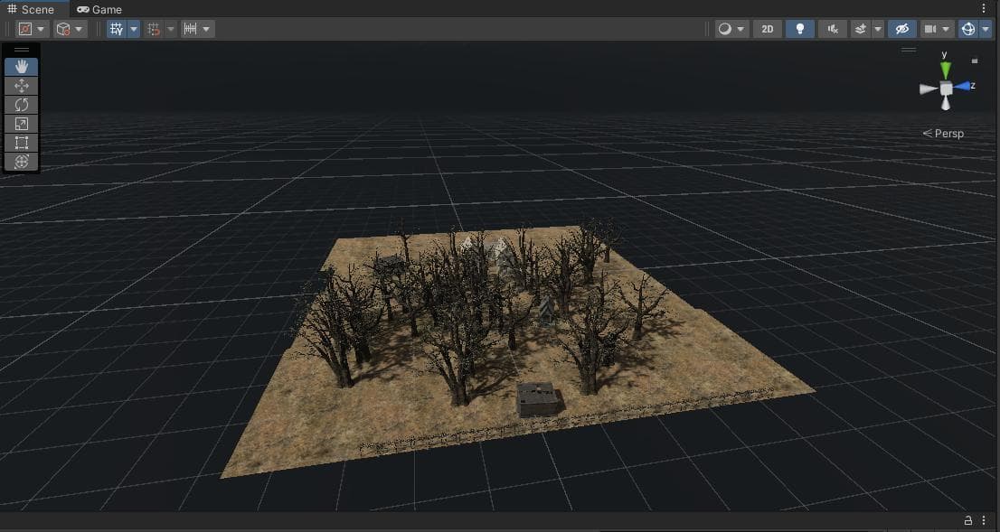Open the draw mode shading dropdown
The width and height of the screenshot is (1000, 532).
pyautogui.click(x=731, y=29)
